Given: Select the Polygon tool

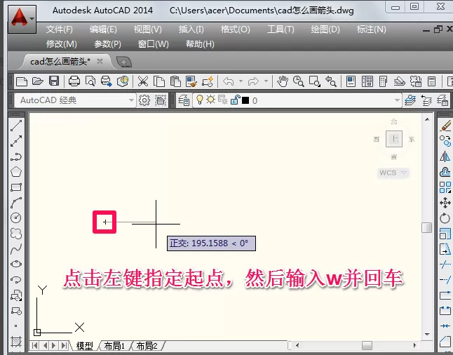Looking at the screenshot, I should point(16,172).
